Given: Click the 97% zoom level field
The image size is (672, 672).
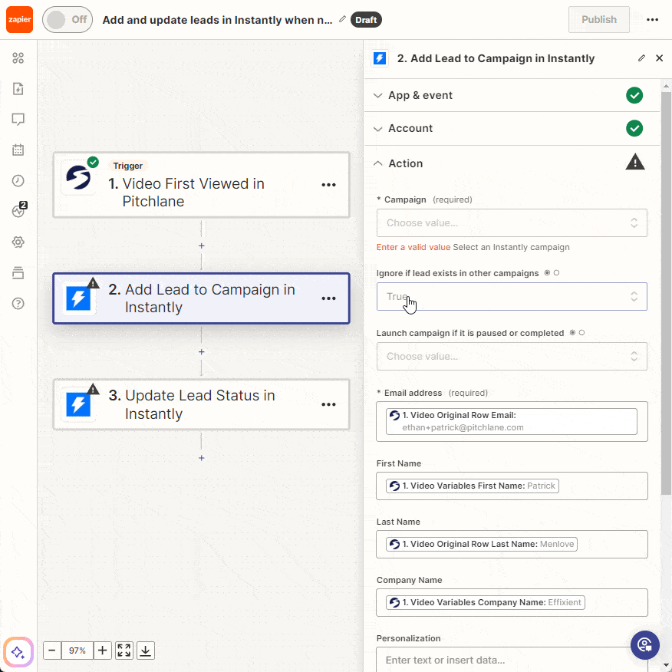Looking at the screenshot, I should 77,651.
